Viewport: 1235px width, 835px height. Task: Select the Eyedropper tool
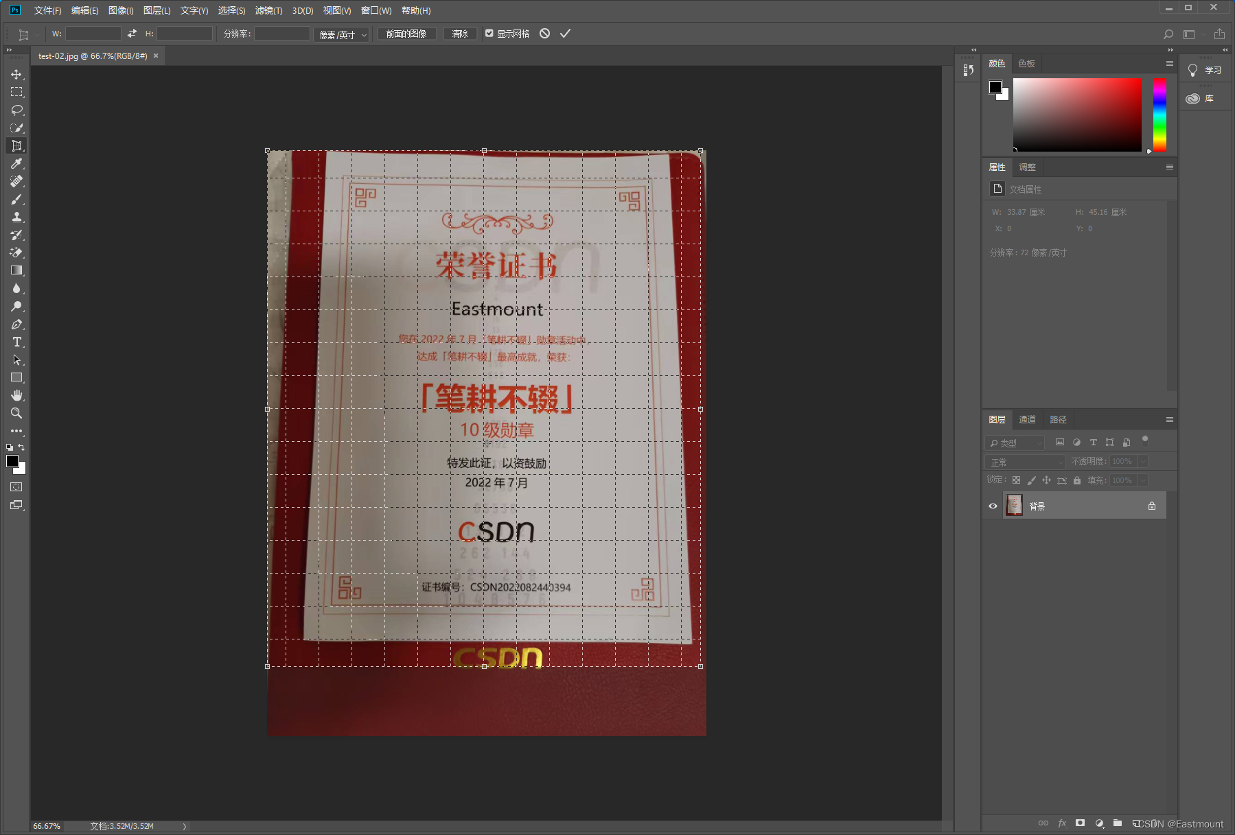pyautogui.click(x=16, y=163)
